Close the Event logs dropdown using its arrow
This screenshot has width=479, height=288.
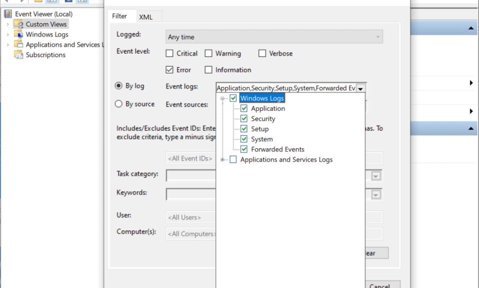pyautogui.click(x=361, y=88)
